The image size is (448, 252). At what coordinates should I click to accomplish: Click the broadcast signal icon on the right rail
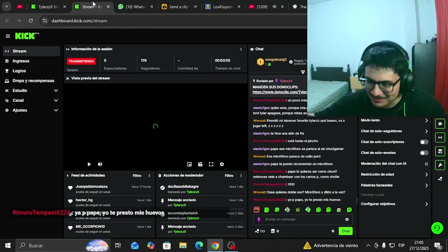(440, 138)
